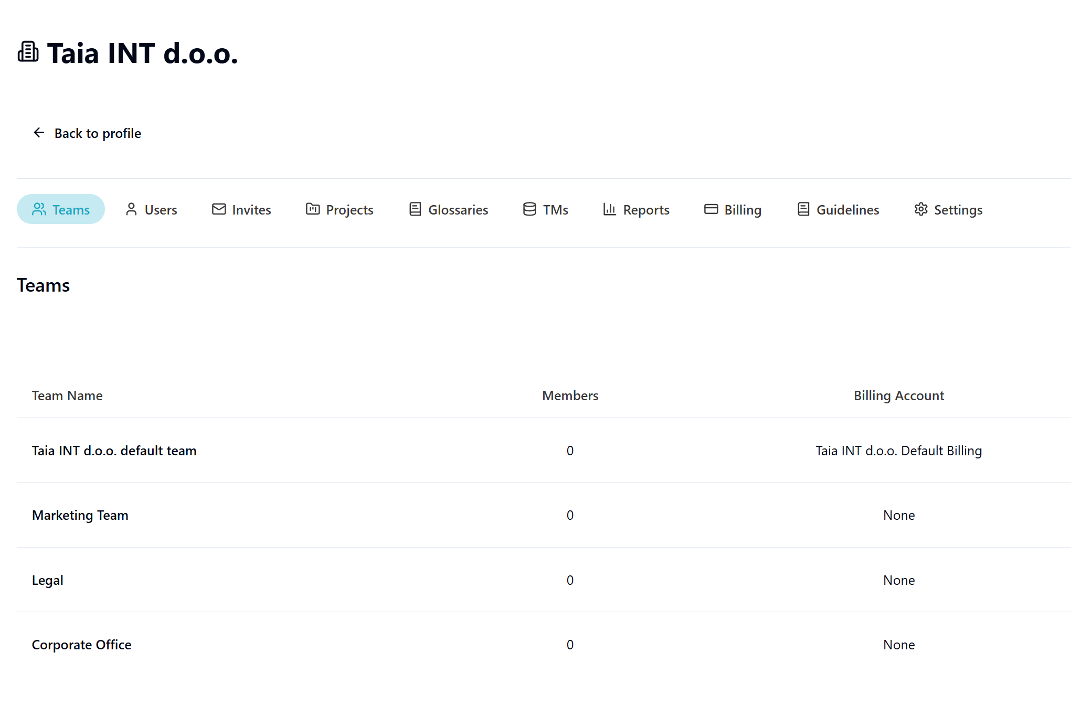Click the building icon beside Taia INT d.o.o.
1071x706 pixels.
click(x=28, y=51)
